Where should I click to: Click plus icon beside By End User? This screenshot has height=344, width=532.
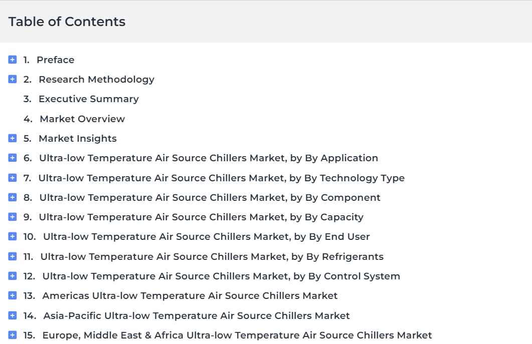tap(12, 236)
